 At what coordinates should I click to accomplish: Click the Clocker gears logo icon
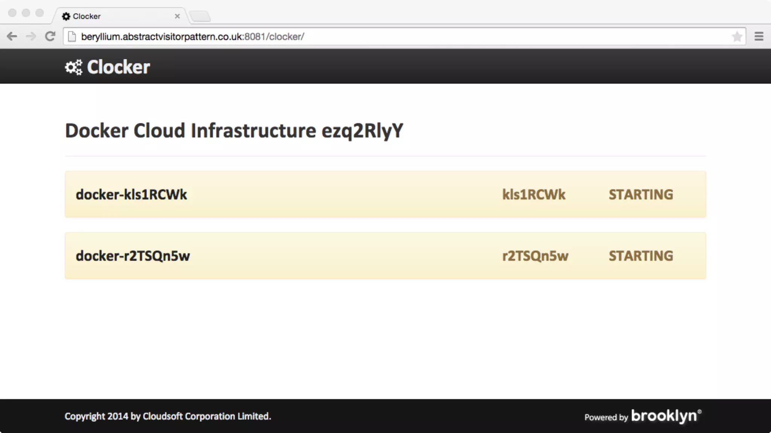pyautogui.click(x=73, y=67)
